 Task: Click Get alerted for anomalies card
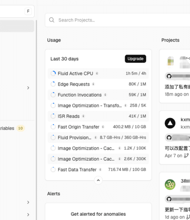[98, 211]
